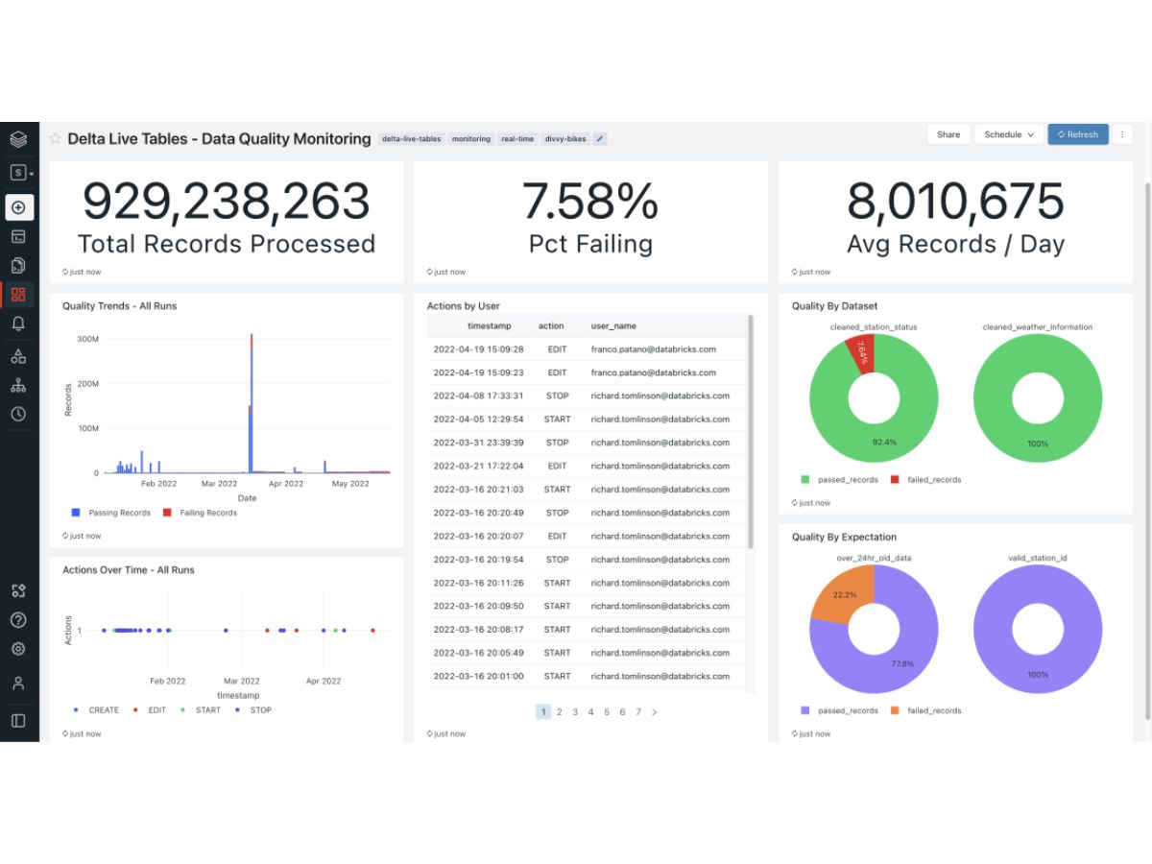Image resolution: width=1152 pixels, height=864 pixels.
Task: Go to page 4 of Actions table
Action: click(591, 711)
